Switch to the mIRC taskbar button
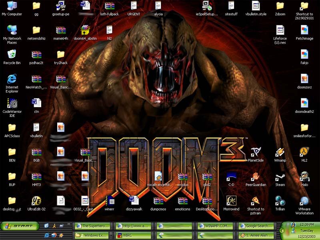320x240 pixels. coord(133,235)
